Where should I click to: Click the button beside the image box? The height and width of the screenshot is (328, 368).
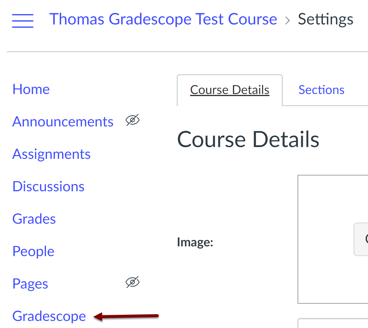[363, 239]
